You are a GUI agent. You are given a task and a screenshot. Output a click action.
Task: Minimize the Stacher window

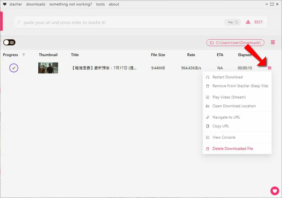(267, 4)
